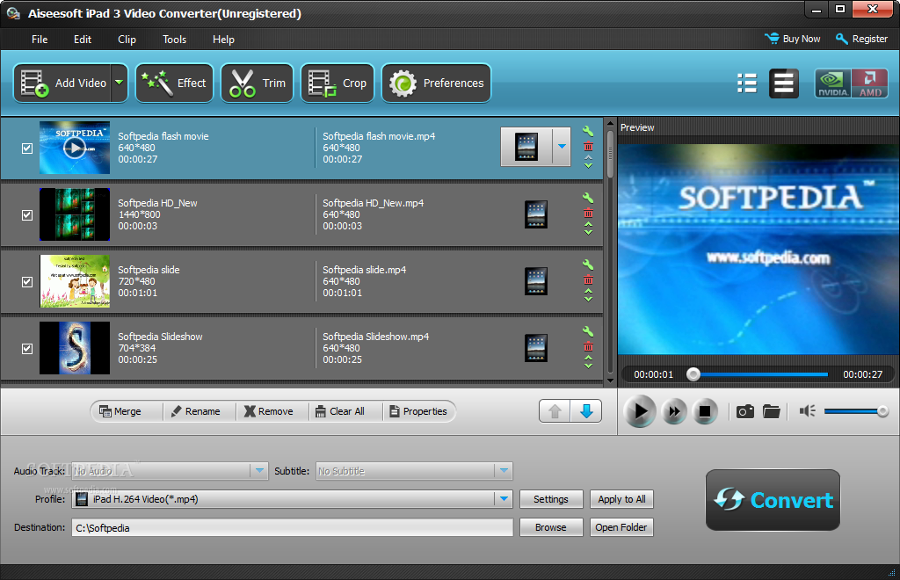Open the Trim scissors tool

pyautogui.click(x=258, y=83)
